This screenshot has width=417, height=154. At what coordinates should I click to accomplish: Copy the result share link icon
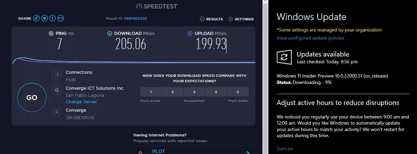pyautogui.click(x=36, y=18)
